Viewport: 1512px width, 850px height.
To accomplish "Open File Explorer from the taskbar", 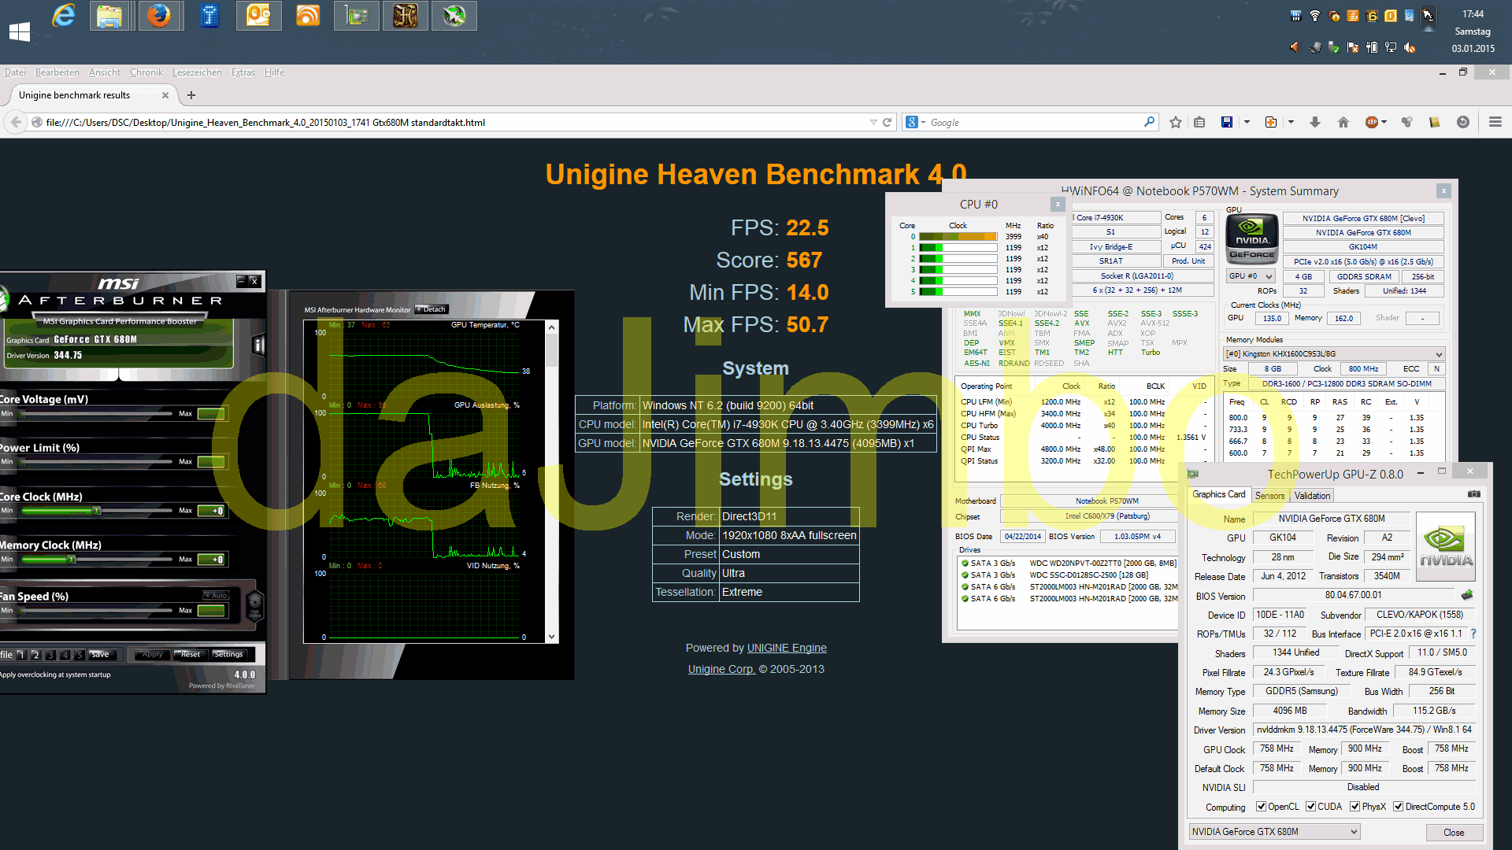I will pyautogui.click(x=110, y=16).
